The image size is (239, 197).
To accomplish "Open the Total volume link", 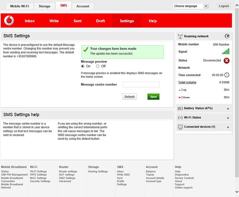I will 187,82.
